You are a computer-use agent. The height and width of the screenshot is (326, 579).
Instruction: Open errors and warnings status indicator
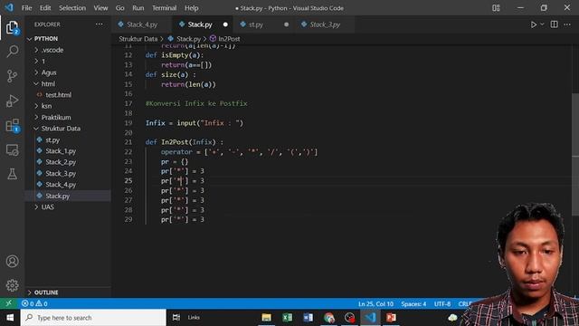coord(34,304)
